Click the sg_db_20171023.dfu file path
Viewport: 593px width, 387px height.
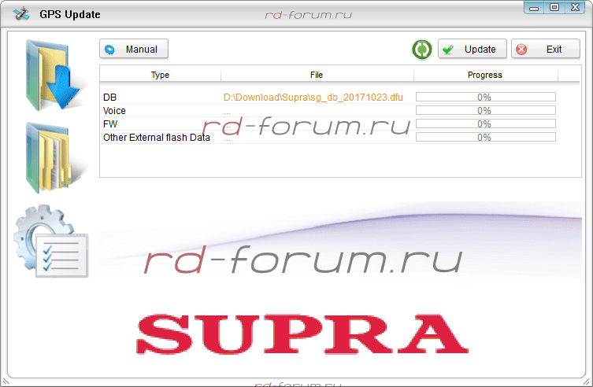coord(313,98)
